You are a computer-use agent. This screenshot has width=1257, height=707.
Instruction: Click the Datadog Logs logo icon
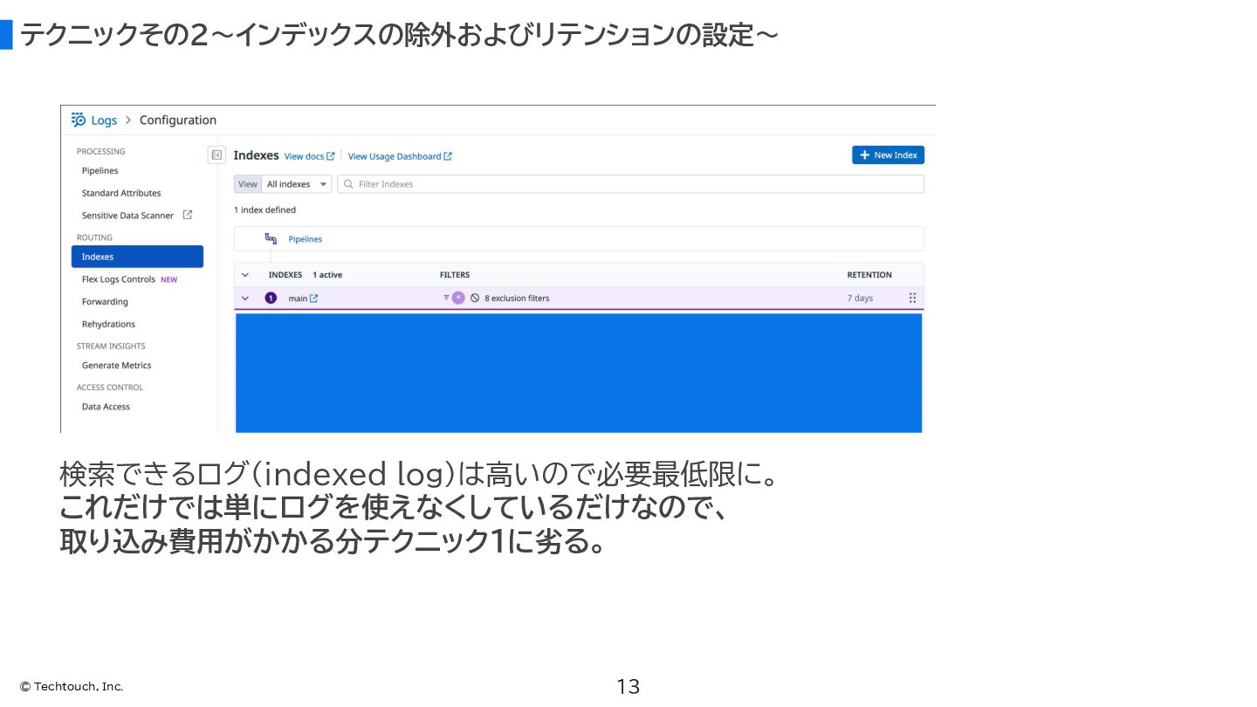[79, 120]
